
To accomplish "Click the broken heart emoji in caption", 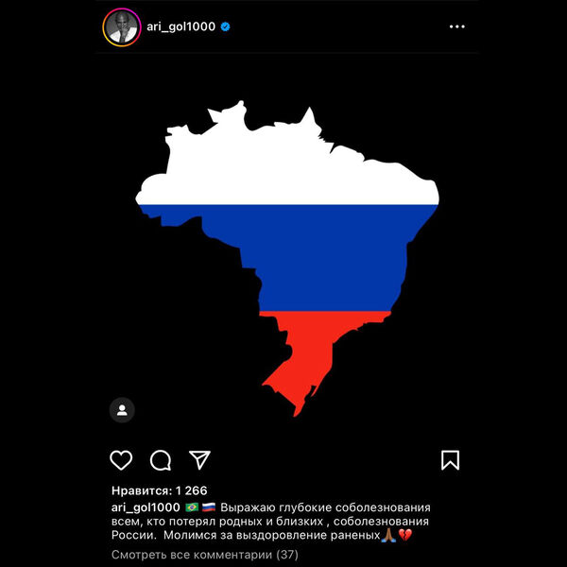I will pyautogui.click(x=405, y=535).
